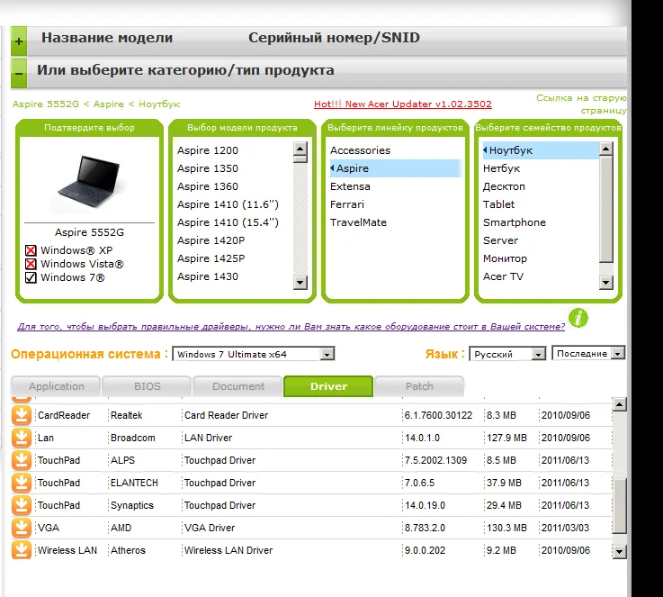Viewport: 663px width, 597px height.
Task: Click the Aspire 5552G laptop image
Action: click(x=89, y=181)
